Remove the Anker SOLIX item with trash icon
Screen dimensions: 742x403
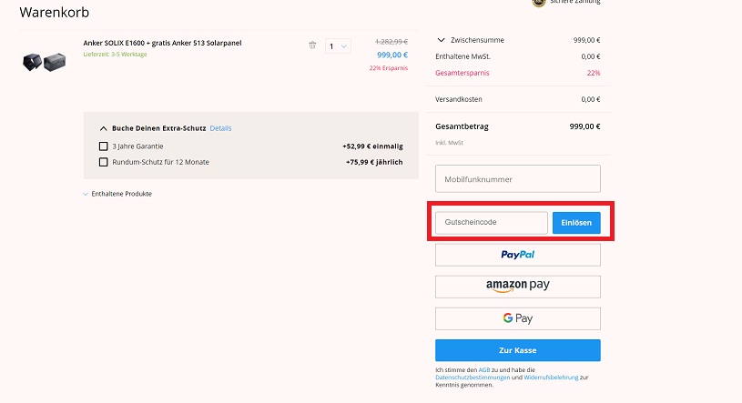tap(312, 45)
